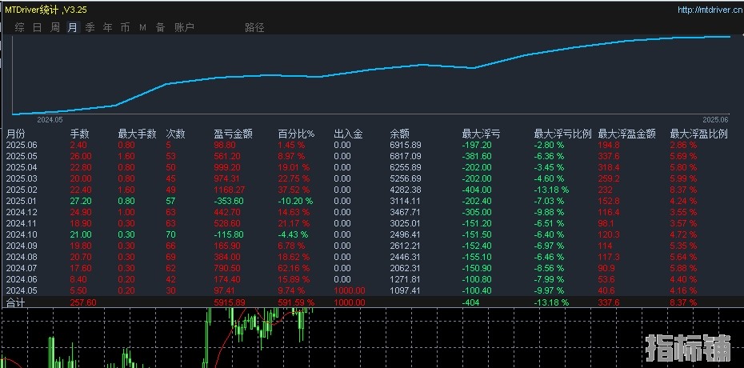Image resolution: width=744 pixels, height=368 pixels.
Task: Click the 合计 totals row label
Action: [14, 302]
